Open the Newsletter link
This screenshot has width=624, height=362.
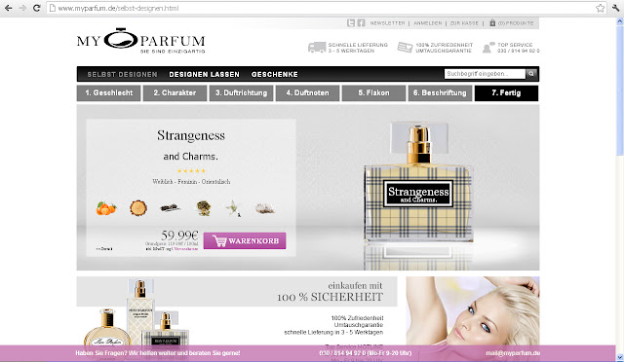click(x=387, y=23)
